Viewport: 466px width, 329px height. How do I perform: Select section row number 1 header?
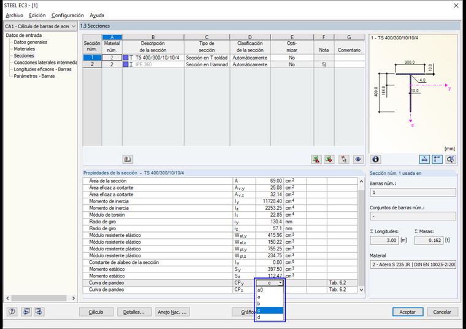tap(92, 58)
